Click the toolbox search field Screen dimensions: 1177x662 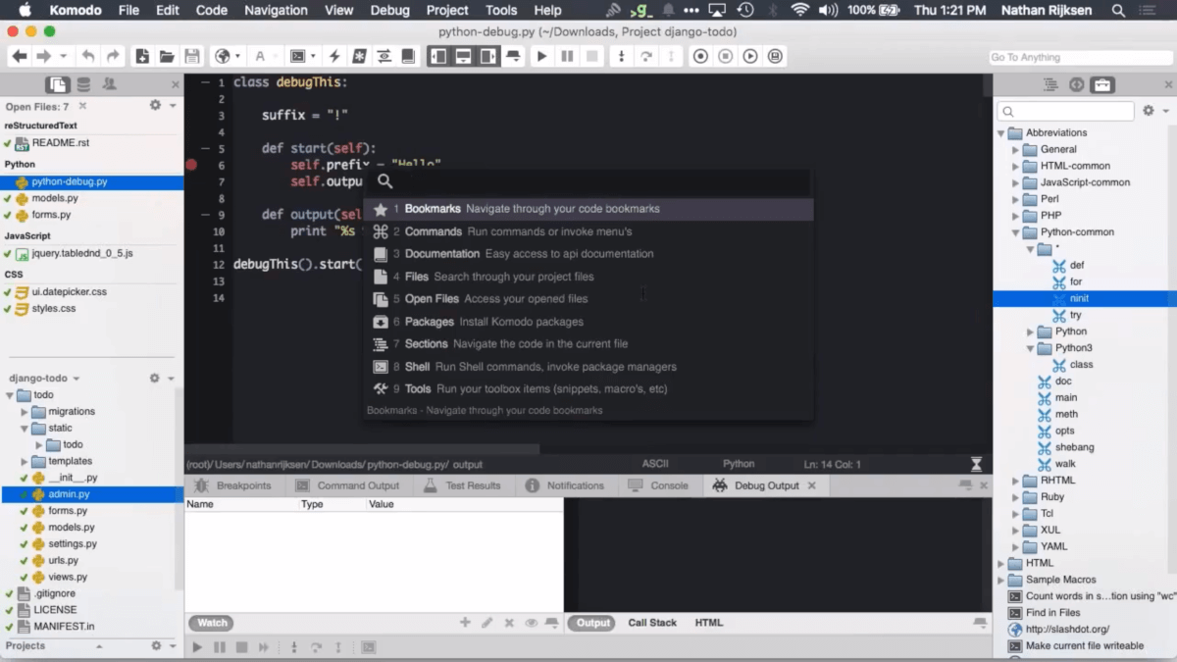pos(1067,112)
